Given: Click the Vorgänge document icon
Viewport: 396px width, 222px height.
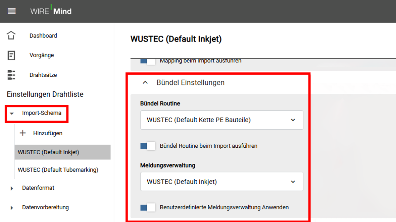Looking at the screenshot, I should click(11, 55).
